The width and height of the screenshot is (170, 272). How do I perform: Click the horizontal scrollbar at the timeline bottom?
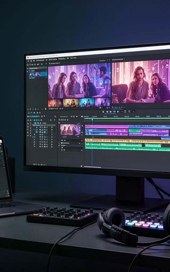(93, 167)
